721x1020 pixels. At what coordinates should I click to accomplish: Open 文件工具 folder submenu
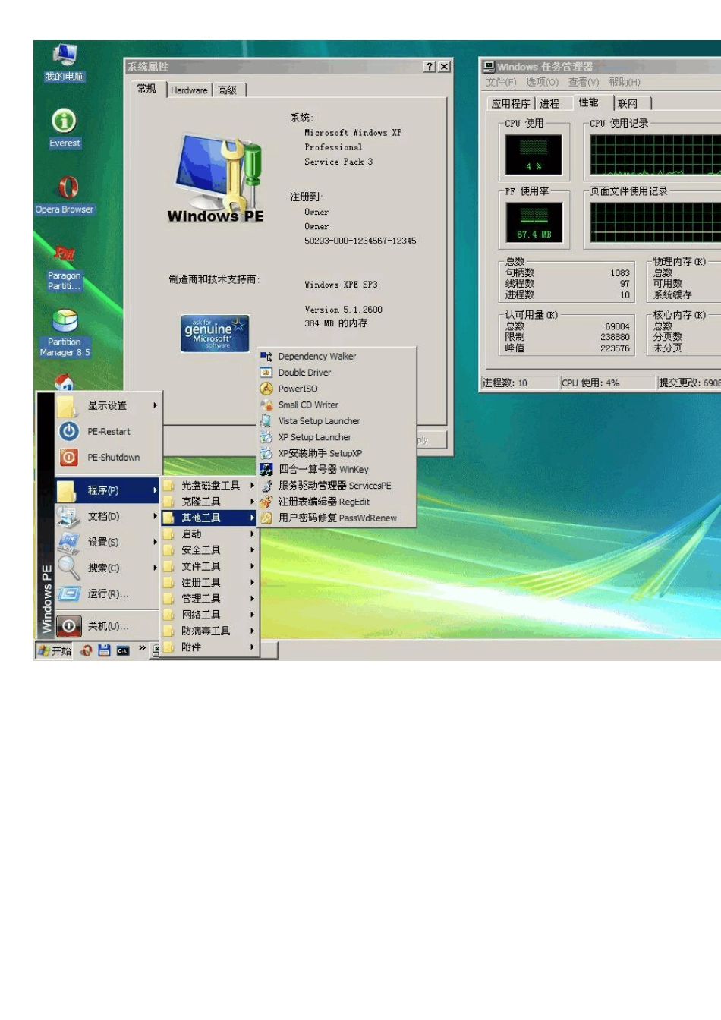[209, 566]
